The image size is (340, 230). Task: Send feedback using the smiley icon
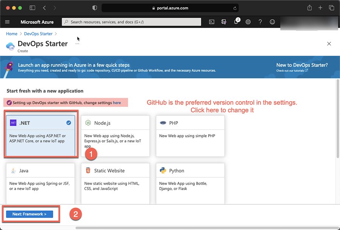coord(272,22)
